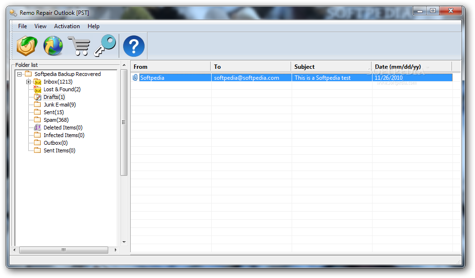This screenshot has height=278, width=475.
Task: Click the attachment paperclip icon in Softpedia row
Action: click(x=135, y=78)
